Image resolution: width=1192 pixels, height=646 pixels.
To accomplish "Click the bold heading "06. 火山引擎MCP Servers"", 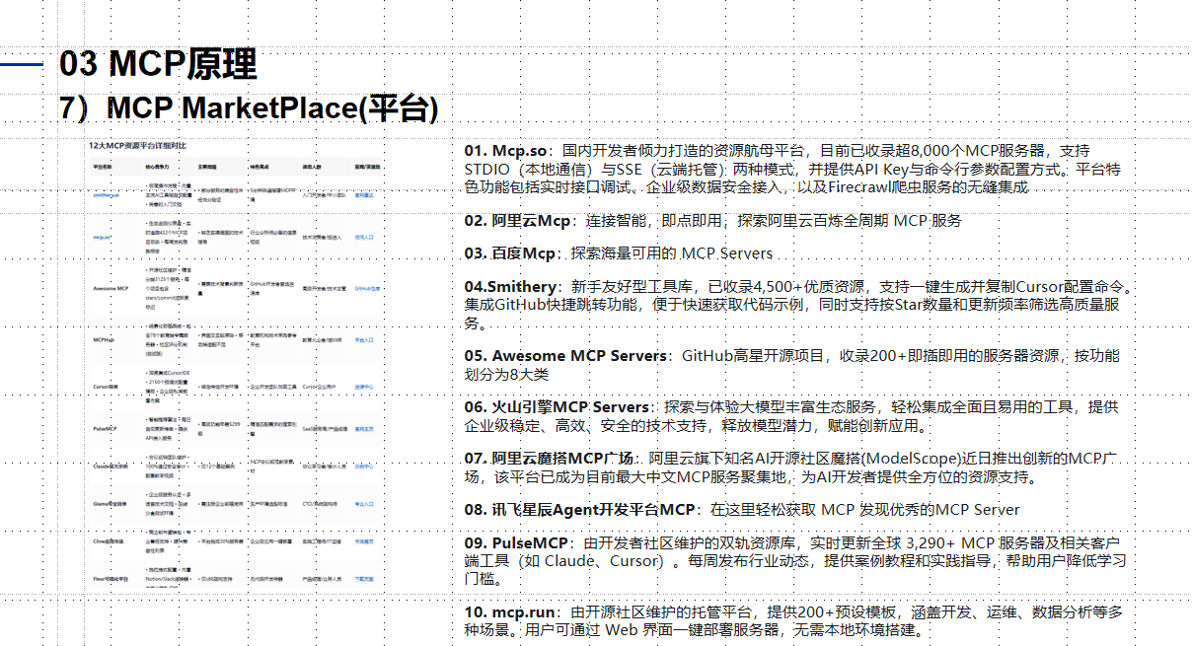I will tap(558, 407).
